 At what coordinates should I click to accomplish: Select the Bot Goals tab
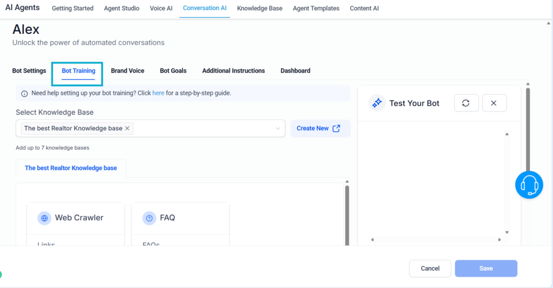tap(173, 71)
